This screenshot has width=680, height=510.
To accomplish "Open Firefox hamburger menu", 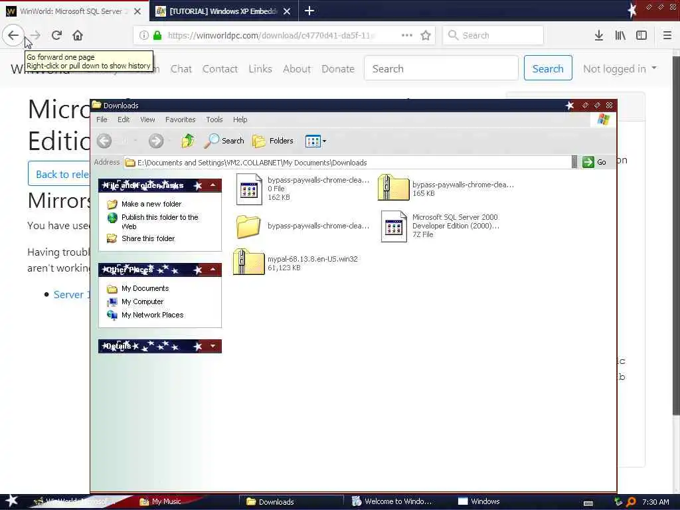I will tap(667, 35).
